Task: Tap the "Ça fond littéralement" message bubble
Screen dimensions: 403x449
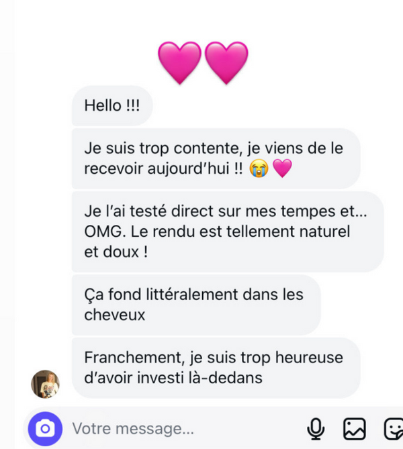Action: point(195,304)
